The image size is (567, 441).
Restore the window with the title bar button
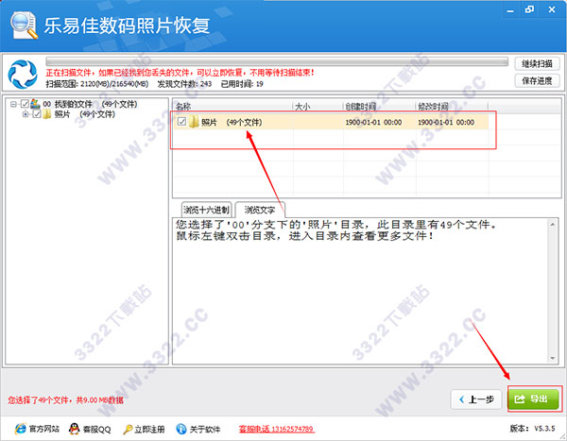tap(529, 9)
